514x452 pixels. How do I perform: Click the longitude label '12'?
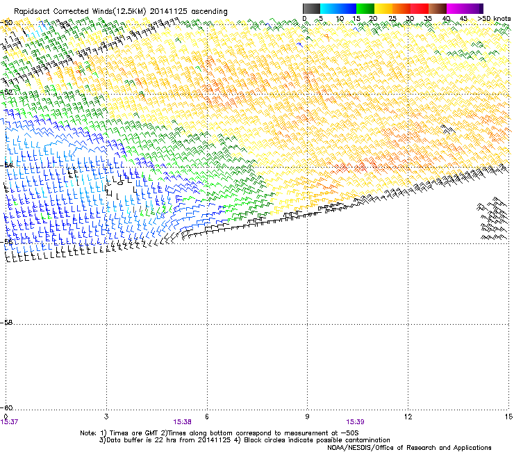coord(408,417)
